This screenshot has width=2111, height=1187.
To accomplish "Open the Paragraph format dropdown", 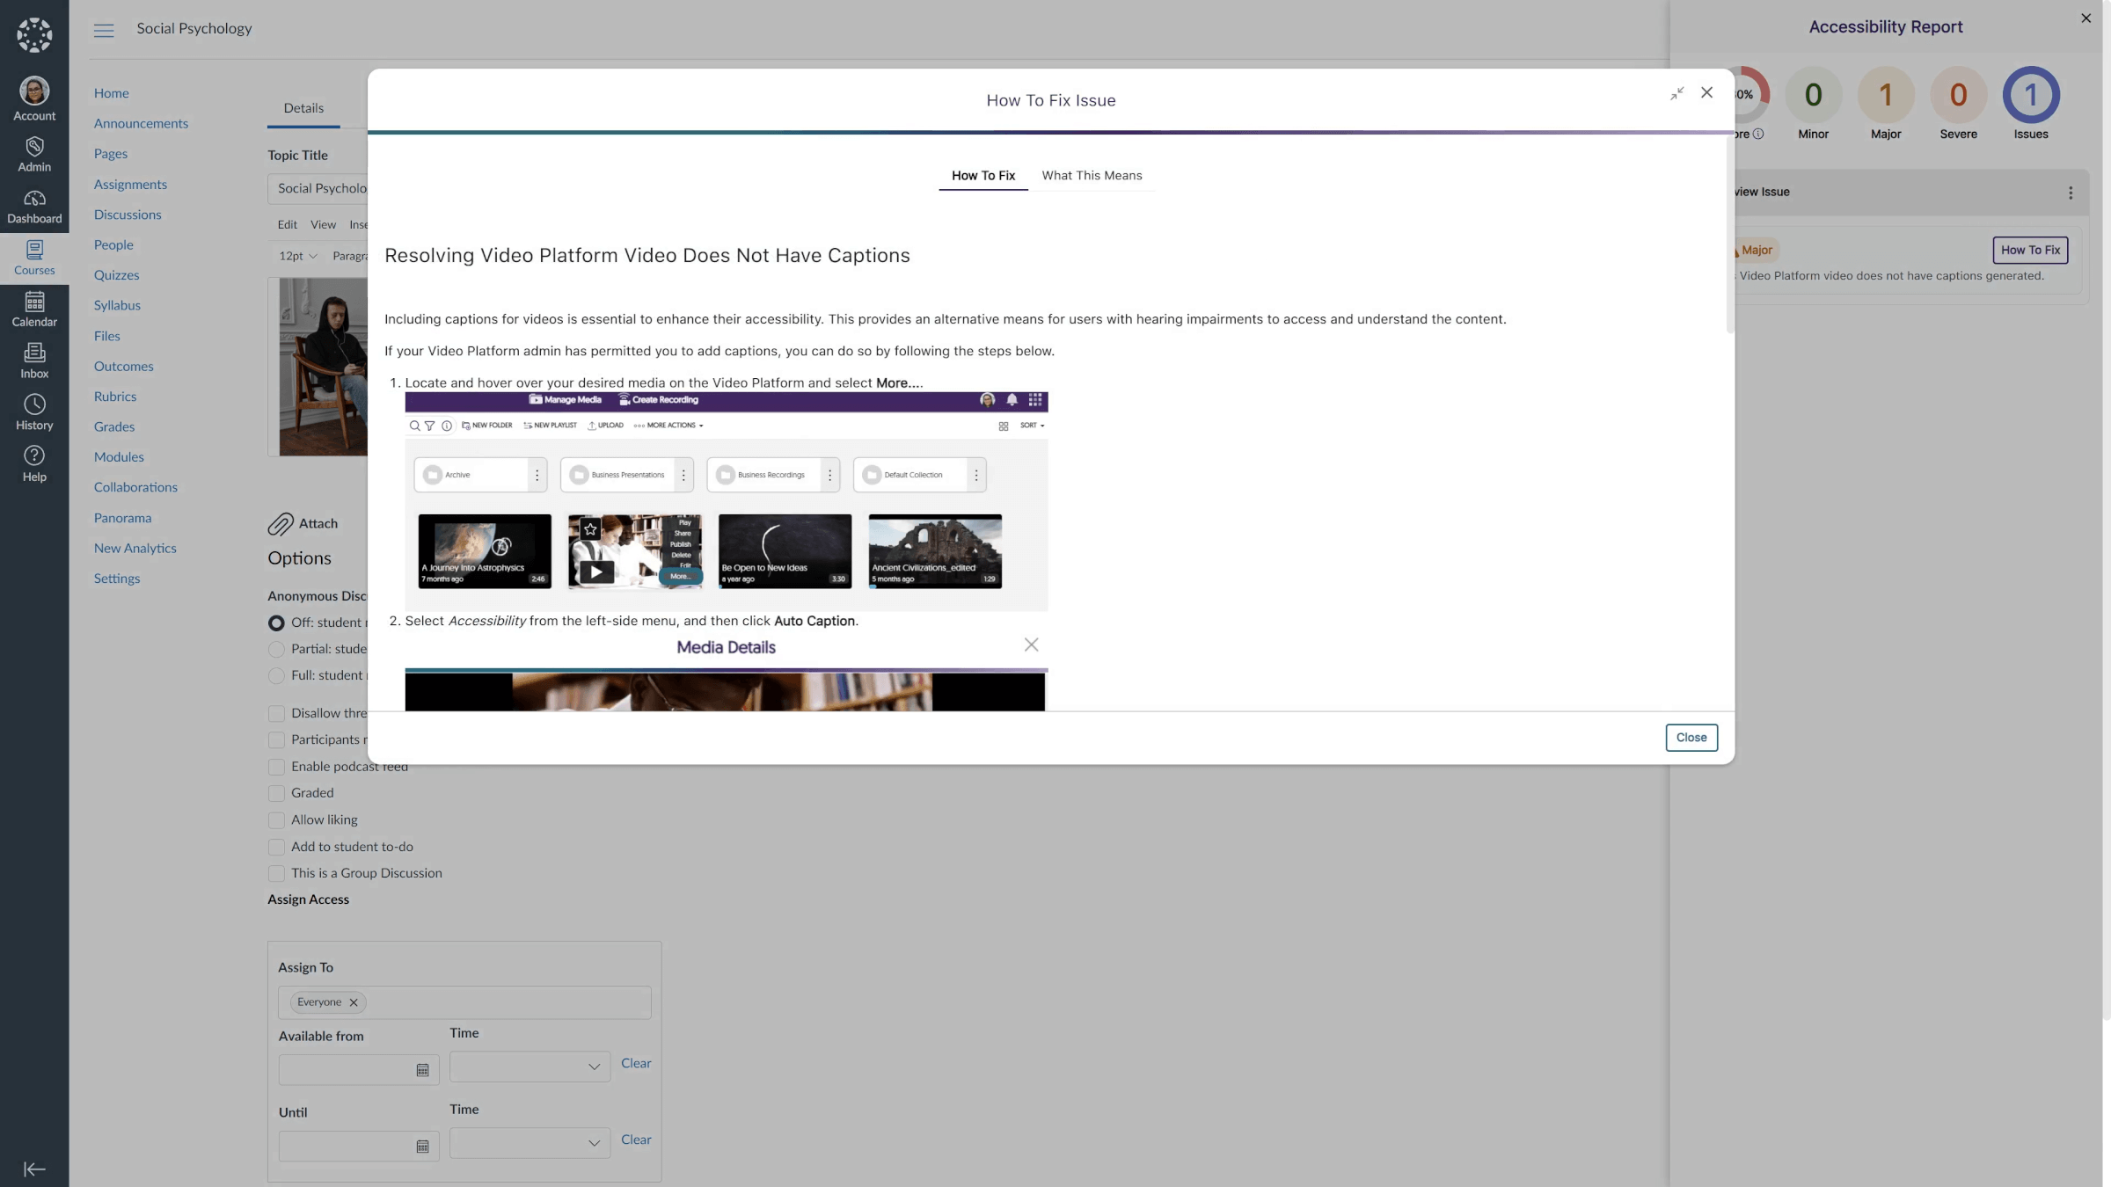I will point(350,256).
